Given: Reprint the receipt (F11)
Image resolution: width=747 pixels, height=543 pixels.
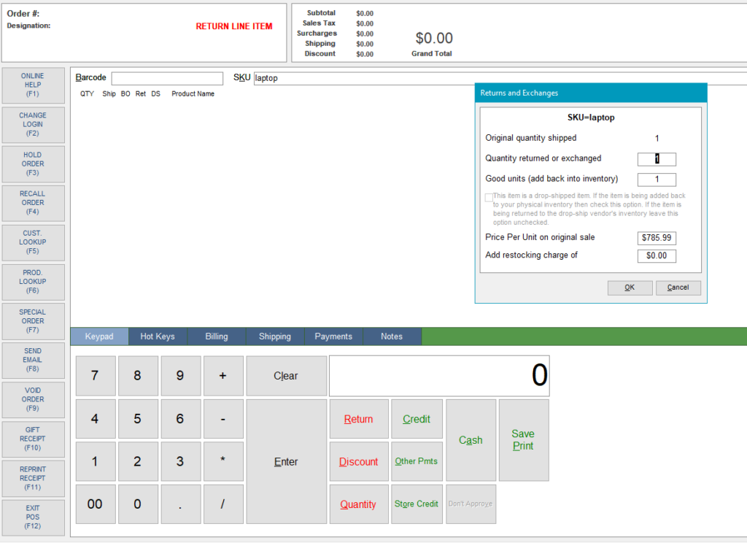Looking at the screenshot, I should click(33, 478).
